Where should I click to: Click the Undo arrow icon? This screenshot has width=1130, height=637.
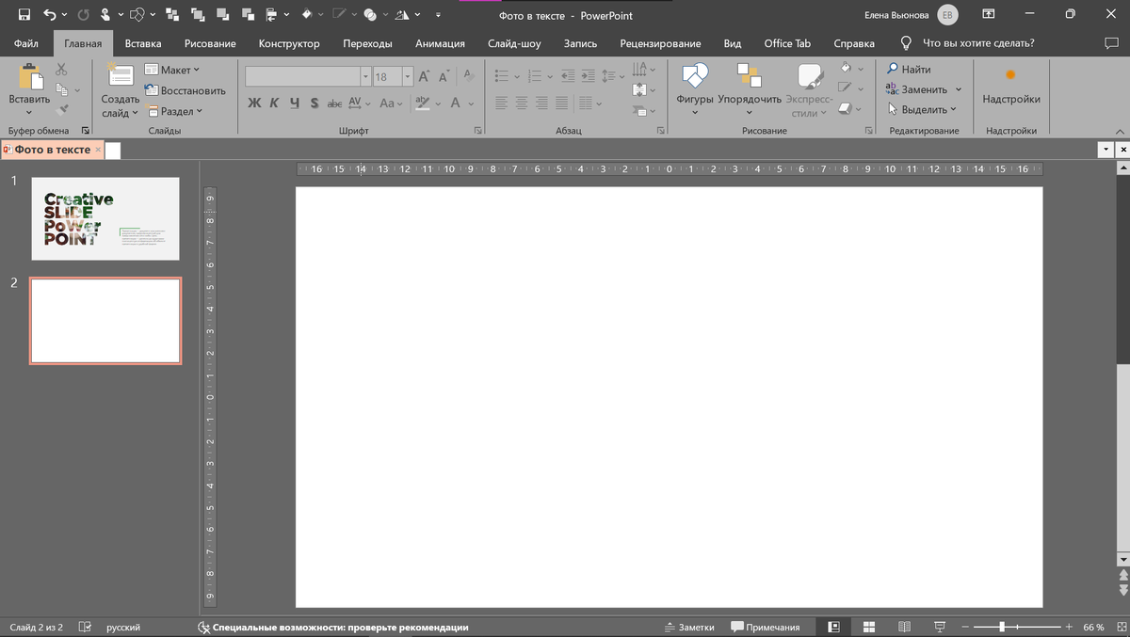pos(49,15)
